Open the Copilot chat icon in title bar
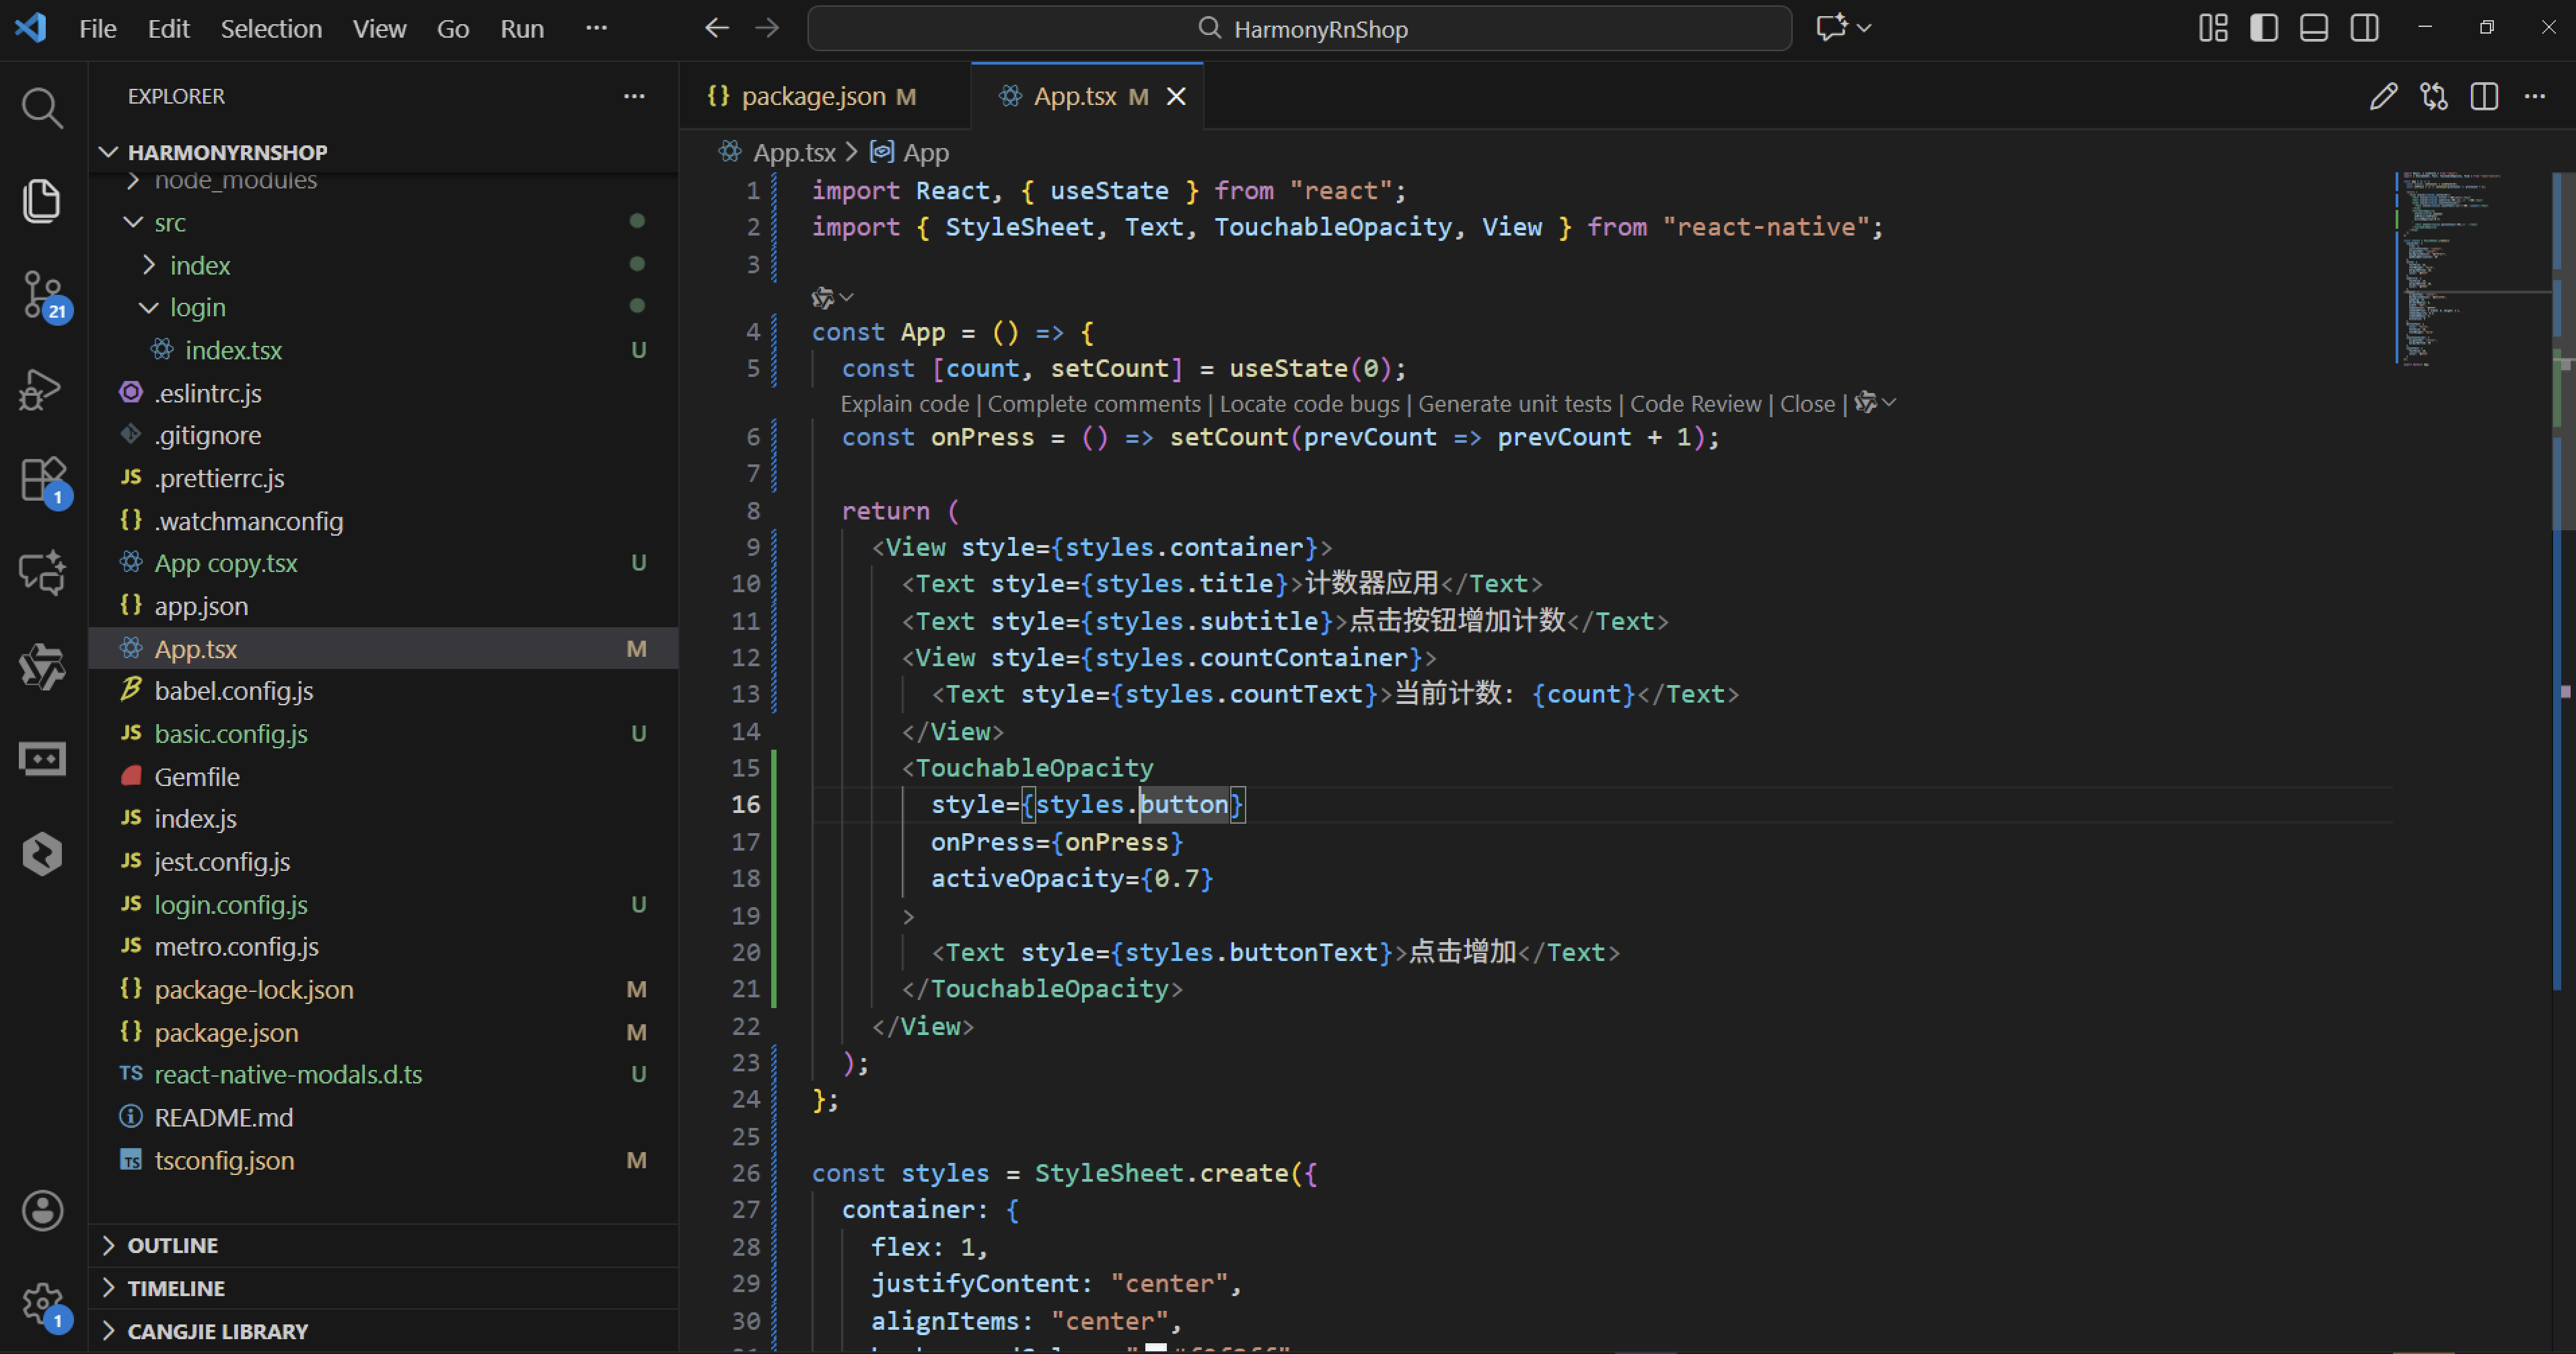Screen dimensions: 2576x1354 1831,28
